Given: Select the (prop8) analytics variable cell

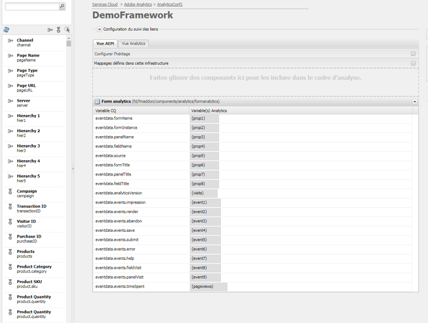Looking at the screenshot, I should click(204, 184).
